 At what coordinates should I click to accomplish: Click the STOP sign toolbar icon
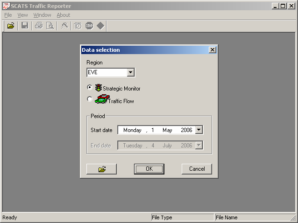click(89, 26)
